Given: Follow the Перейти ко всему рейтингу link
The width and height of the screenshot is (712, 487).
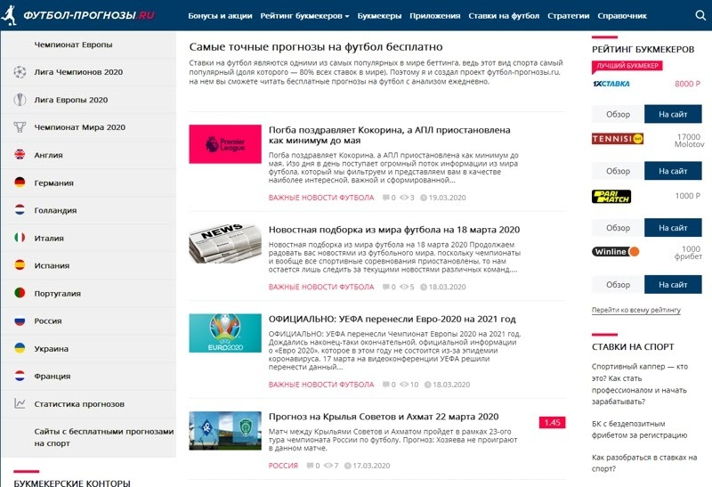Looking at the screenshot, I should (x=635, y=310).
